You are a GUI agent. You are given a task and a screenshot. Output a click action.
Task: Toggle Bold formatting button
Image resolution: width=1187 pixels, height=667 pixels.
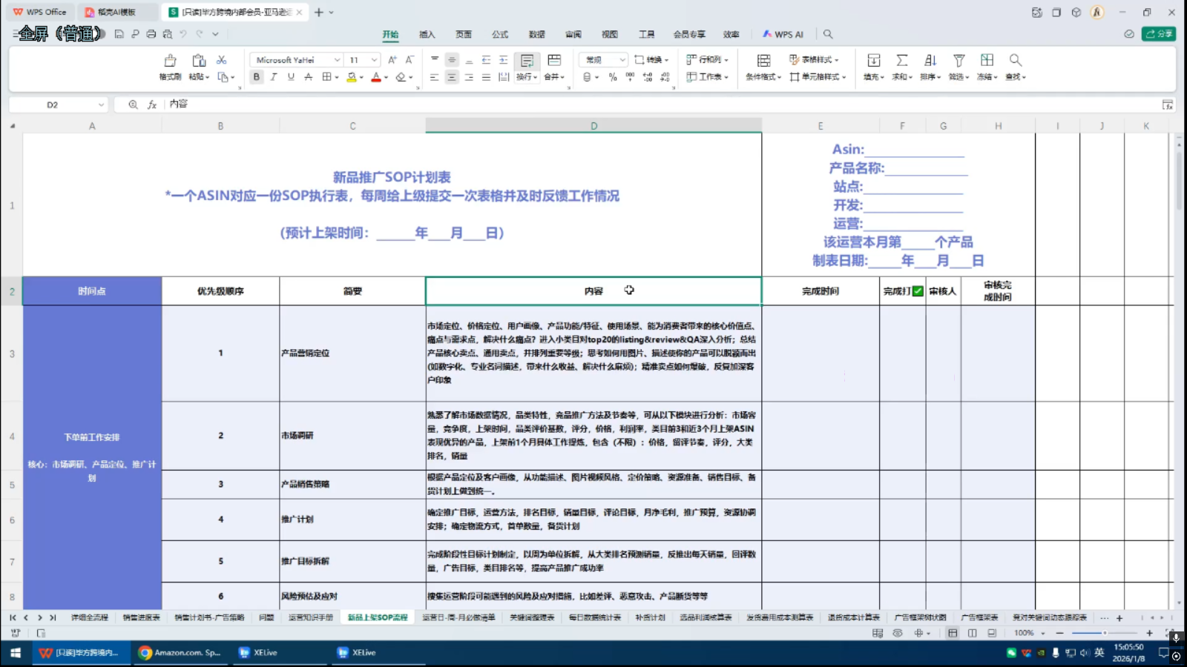click(257, 77)
